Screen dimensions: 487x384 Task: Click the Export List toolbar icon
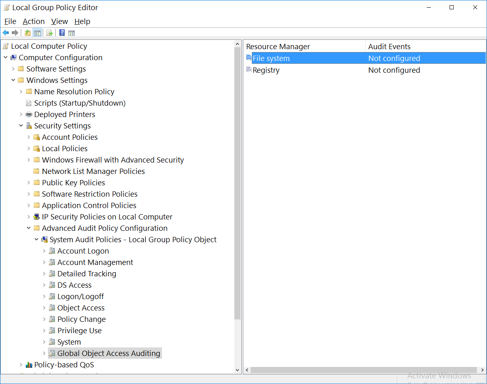(49, 33)
